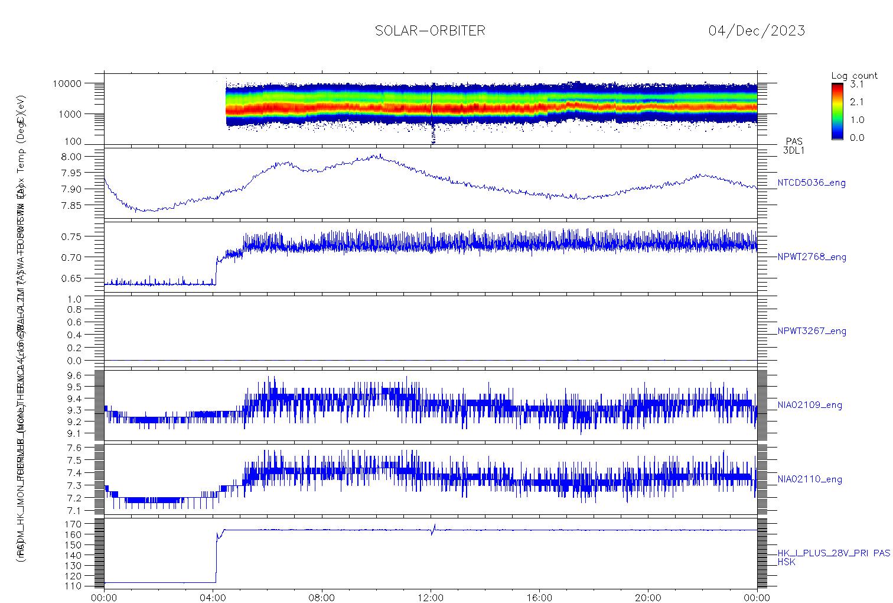Screen dimensions: 893x603
Task: Click the SOLAR-ORBITER plot title
Action: click(x=430, y=31)
